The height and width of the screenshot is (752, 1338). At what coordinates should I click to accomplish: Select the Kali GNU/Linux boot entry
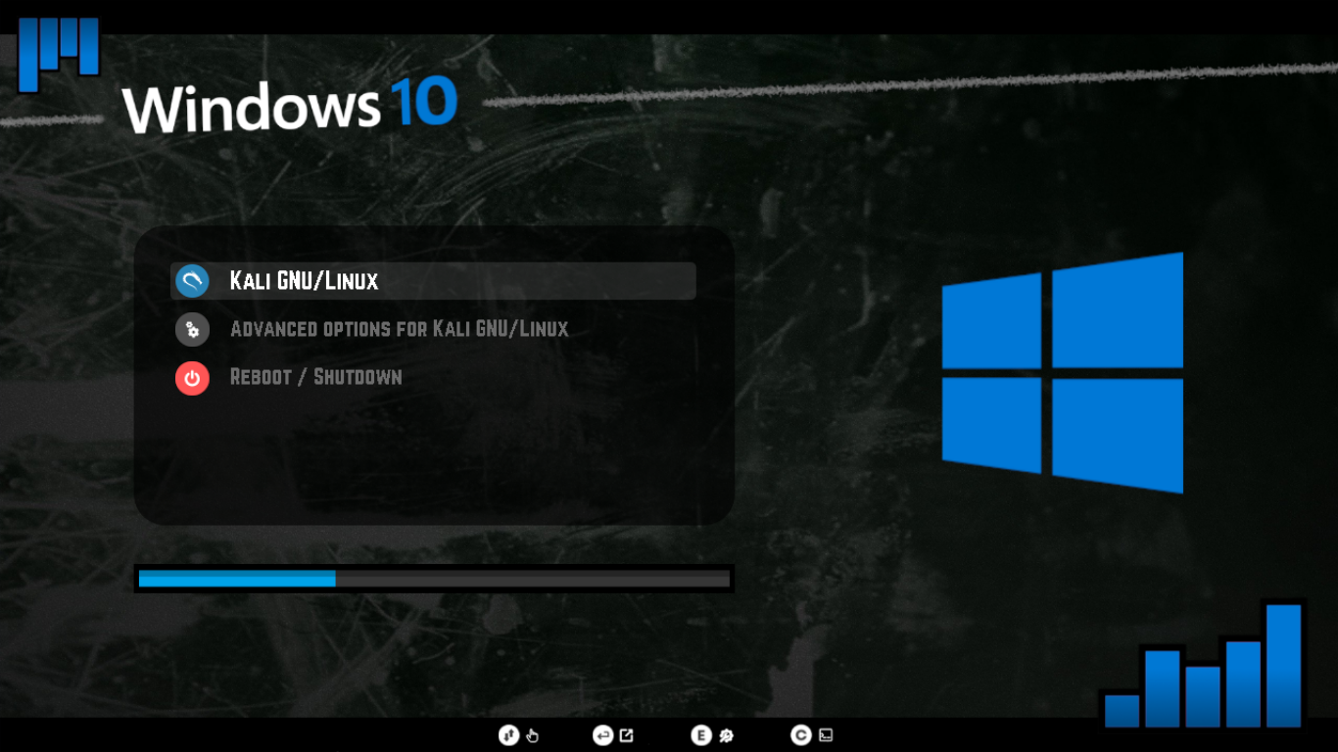click(x=433, y=281)
